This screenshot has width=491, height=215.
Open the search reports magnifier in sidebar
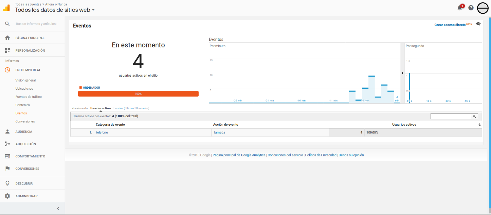pos(7,24)
